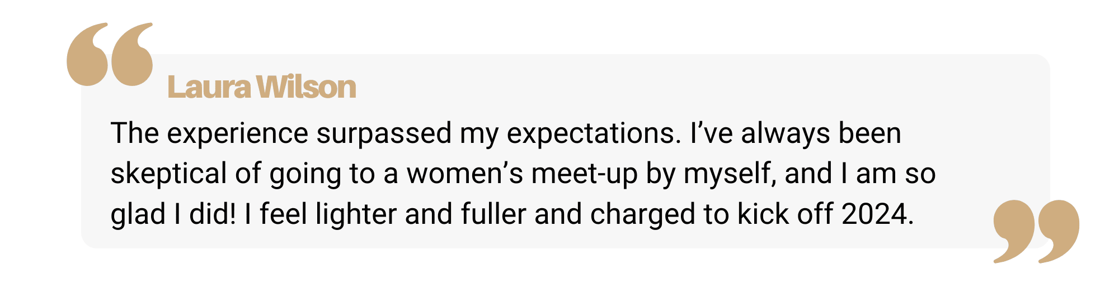Click the phrase 'women's' in testimonial

click(464, 174)
